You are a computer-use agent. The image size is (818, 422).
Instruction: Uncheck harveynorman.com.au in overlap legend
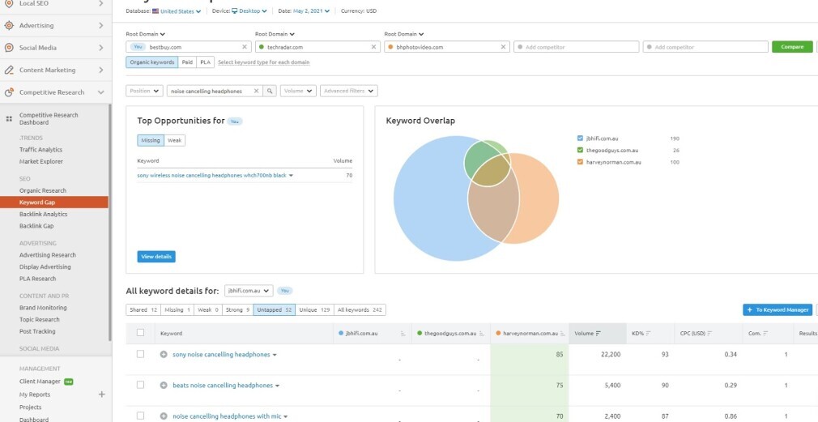[x=580, y=162]
